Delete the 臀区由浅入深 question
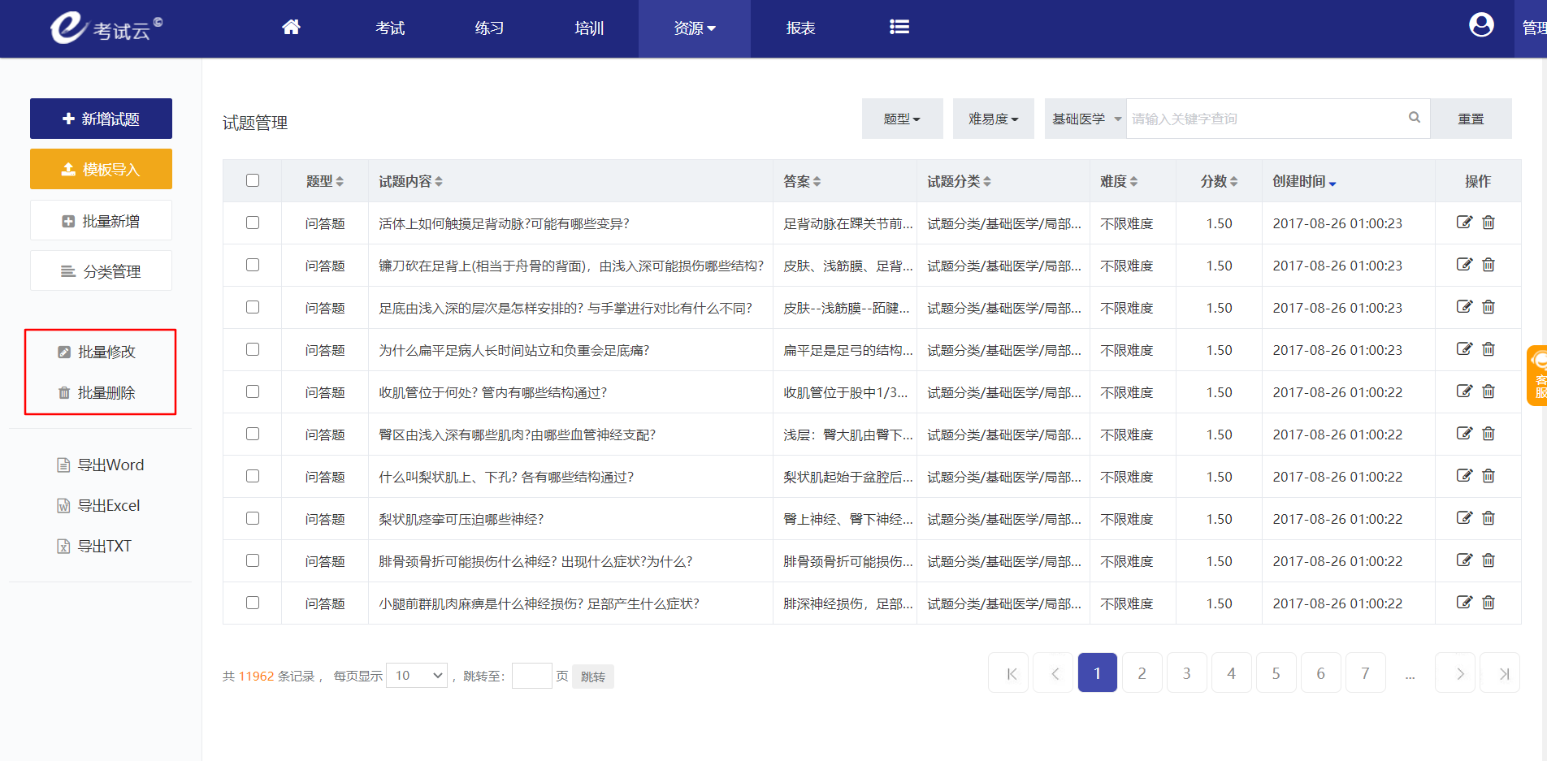This screenshot has height=761, width=1547. point(1488,434)
